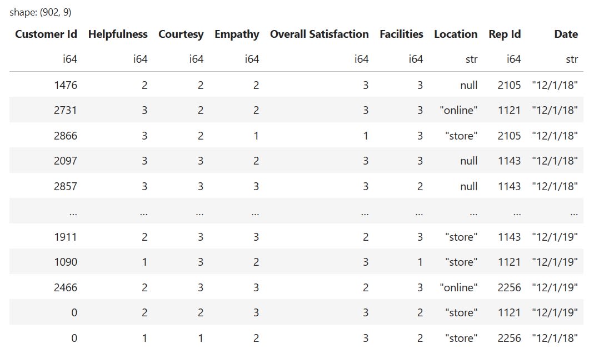Select the Customer Id 2857 cell
Image resolution: width=594 pixels, height=358 pixels.
pyautogui.click(x=66, y=186)
